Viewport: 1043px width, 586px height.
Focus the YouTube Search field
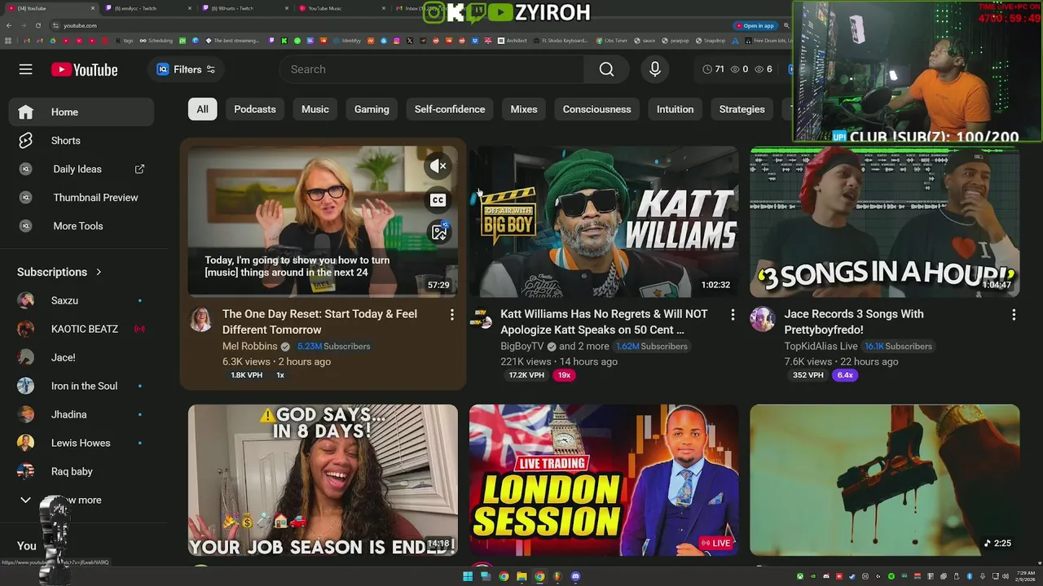coord(432,69)
